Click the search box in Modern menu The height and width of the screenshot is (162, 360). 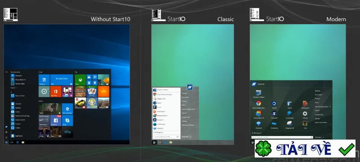pos(282,137)
